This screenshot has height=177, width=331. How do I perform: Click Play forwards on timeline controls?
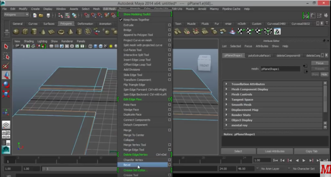(x=304, y=160)
